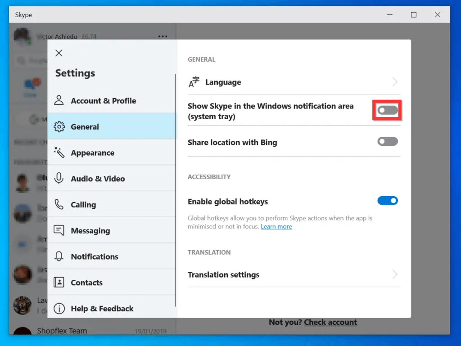Image resolution: width=461 pixels, height=346 pixels.
Task: Turn on Share location with Bing
Action: point(387,142)
